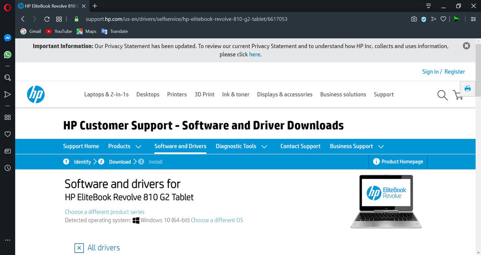Reload the current page
Screen dimensions: 481x255
tap(47, 19)
